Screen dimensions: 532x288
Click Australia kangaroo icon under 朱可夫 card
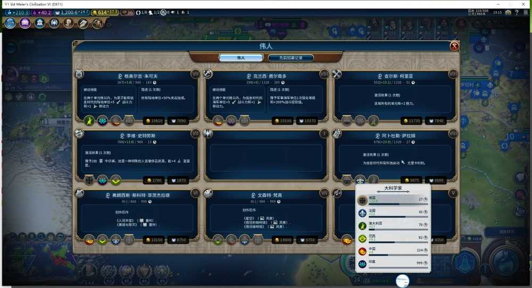tap(89, 120)
